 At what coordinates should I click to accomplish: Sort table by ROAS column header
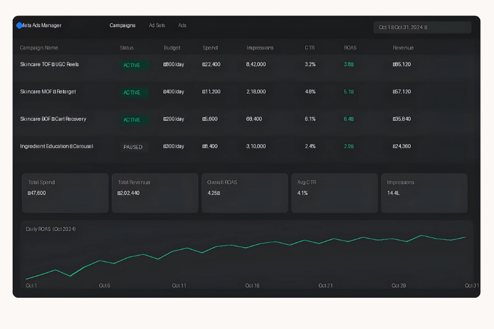pyautogui.click(x=350, y=48)
